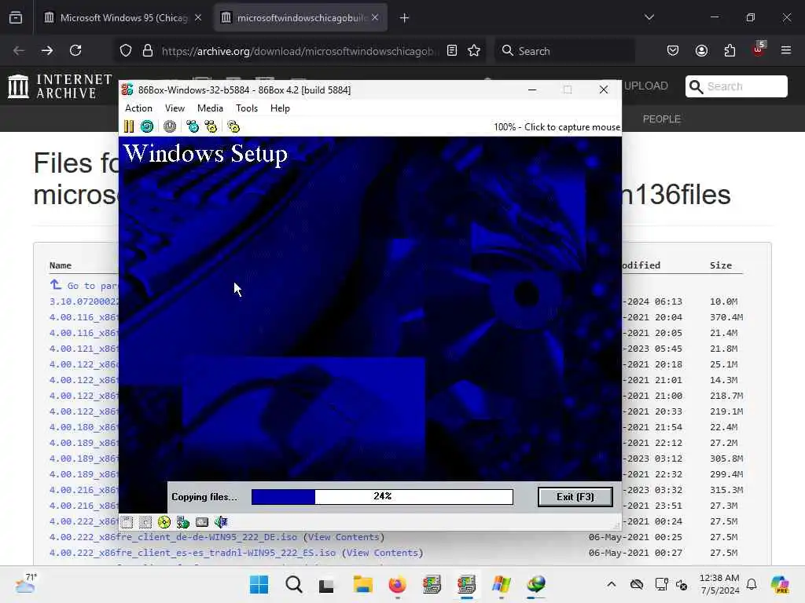Click the Copying files progress bar
The height and width of the screenshot is (603, 805).
pyautogui.click(x=382, y=496)
